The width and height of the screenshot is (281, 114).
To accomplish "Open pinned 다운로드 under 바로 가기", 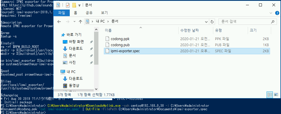I will click(76, 48).
